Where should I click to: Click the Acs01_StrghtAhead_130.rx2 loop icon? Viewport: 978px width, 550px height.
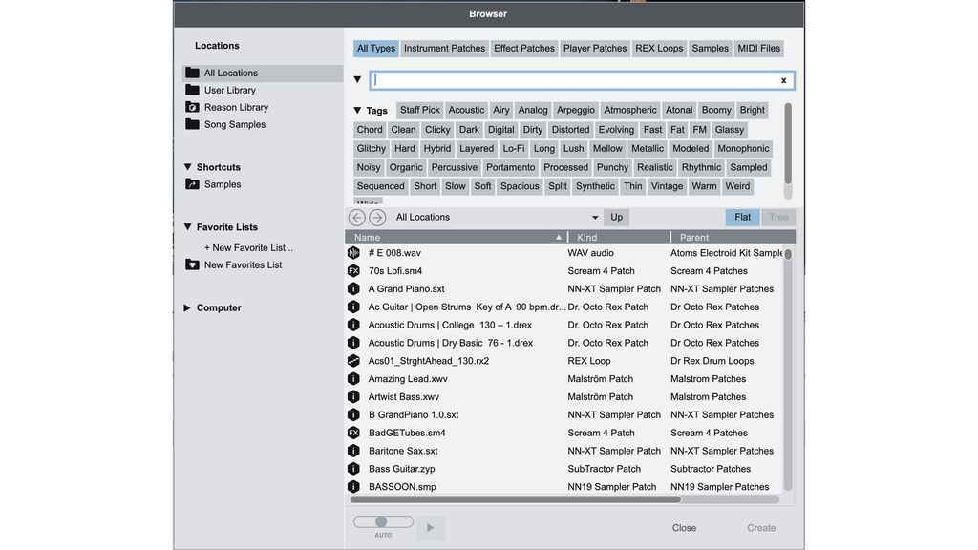pos(353,361)
